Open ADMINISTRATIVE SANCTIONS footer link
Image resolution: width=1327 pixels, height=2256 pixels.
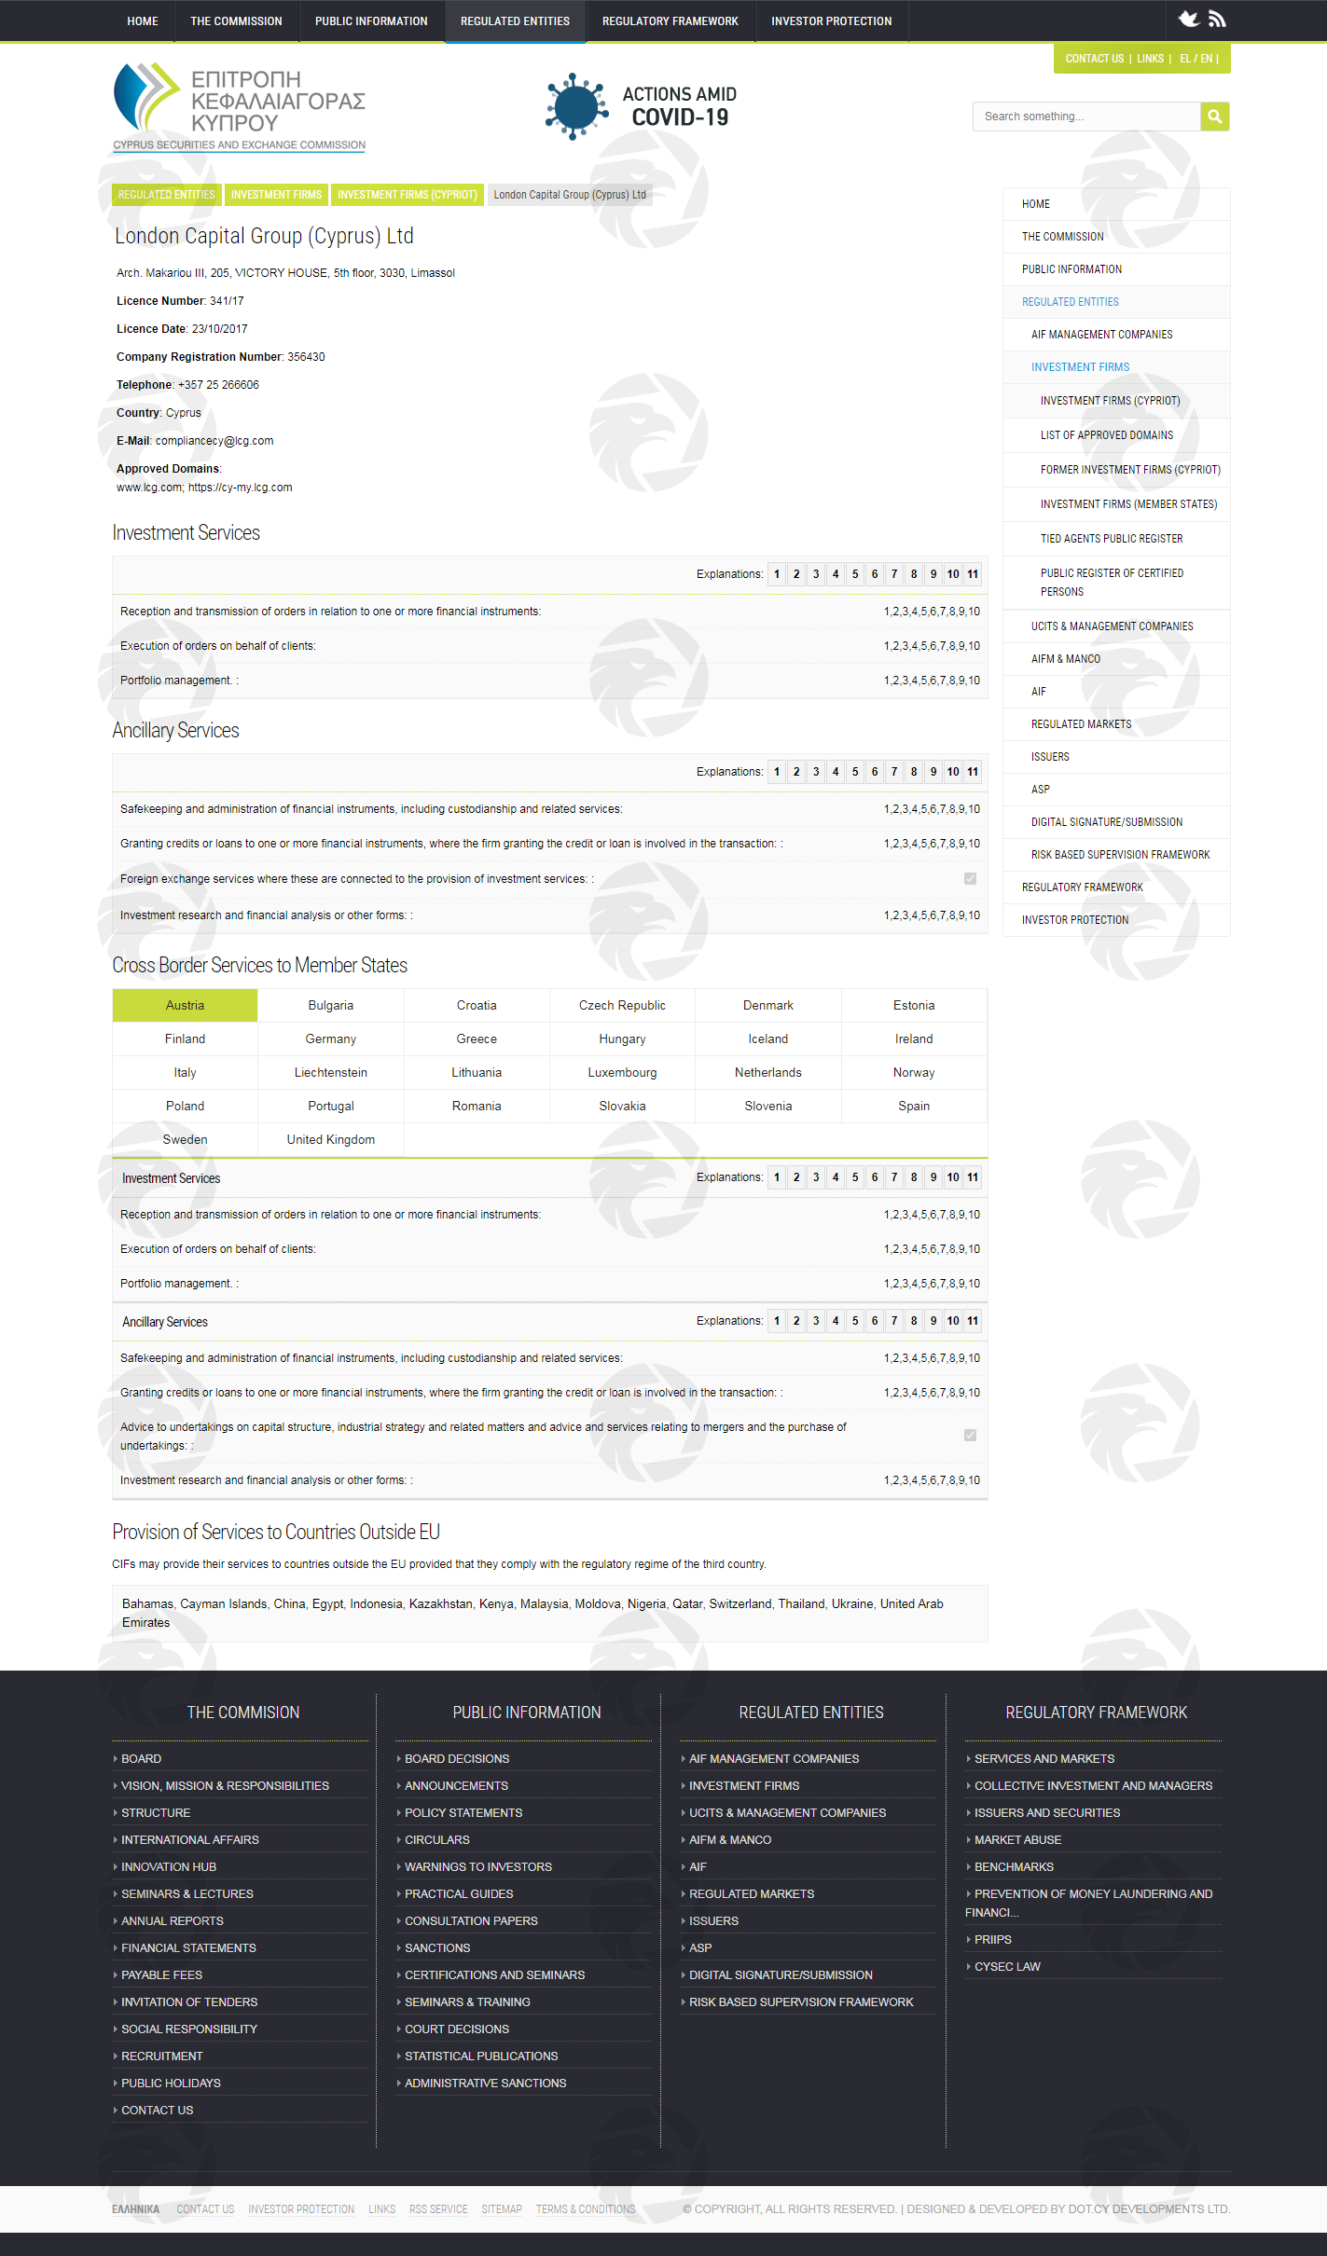[485, 2083]
